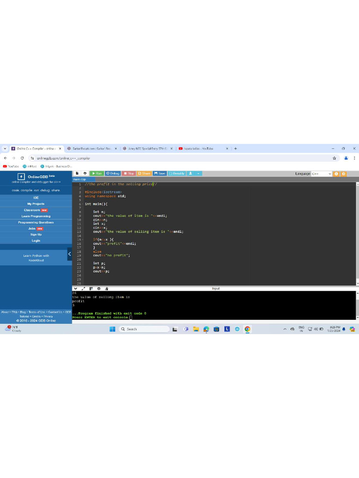The image size is (359, 478).
Task: Download the code using the download icon
Action: click(x=191, y=174)
